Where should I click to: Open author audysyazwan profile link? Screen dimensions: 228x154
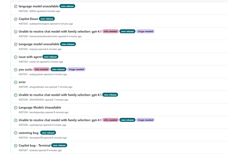pyautogui.click(x=36, y=74)
